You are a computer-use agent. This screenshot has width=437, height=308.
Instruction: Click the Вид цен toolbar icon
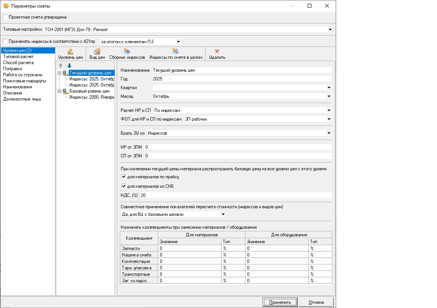coord(97,52)
